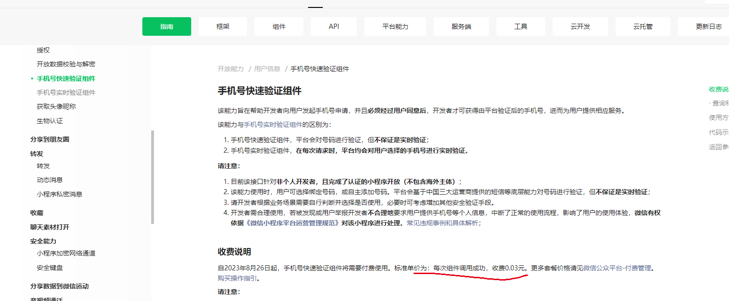The width and height of the screenshot is (729, 301).
Task: Open 授权 in the sidebar
Action: 43,50
